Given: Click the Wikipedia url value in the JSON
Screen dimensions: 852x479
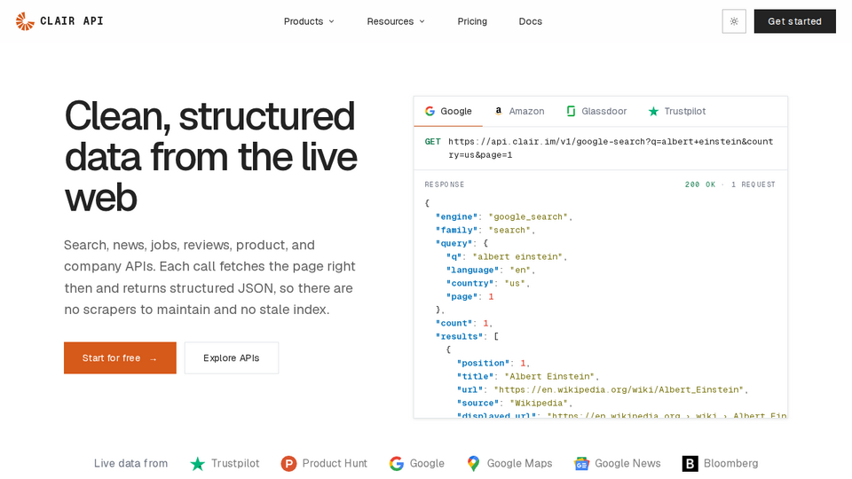Looking at the screenshot, I should tap(619, 390).
